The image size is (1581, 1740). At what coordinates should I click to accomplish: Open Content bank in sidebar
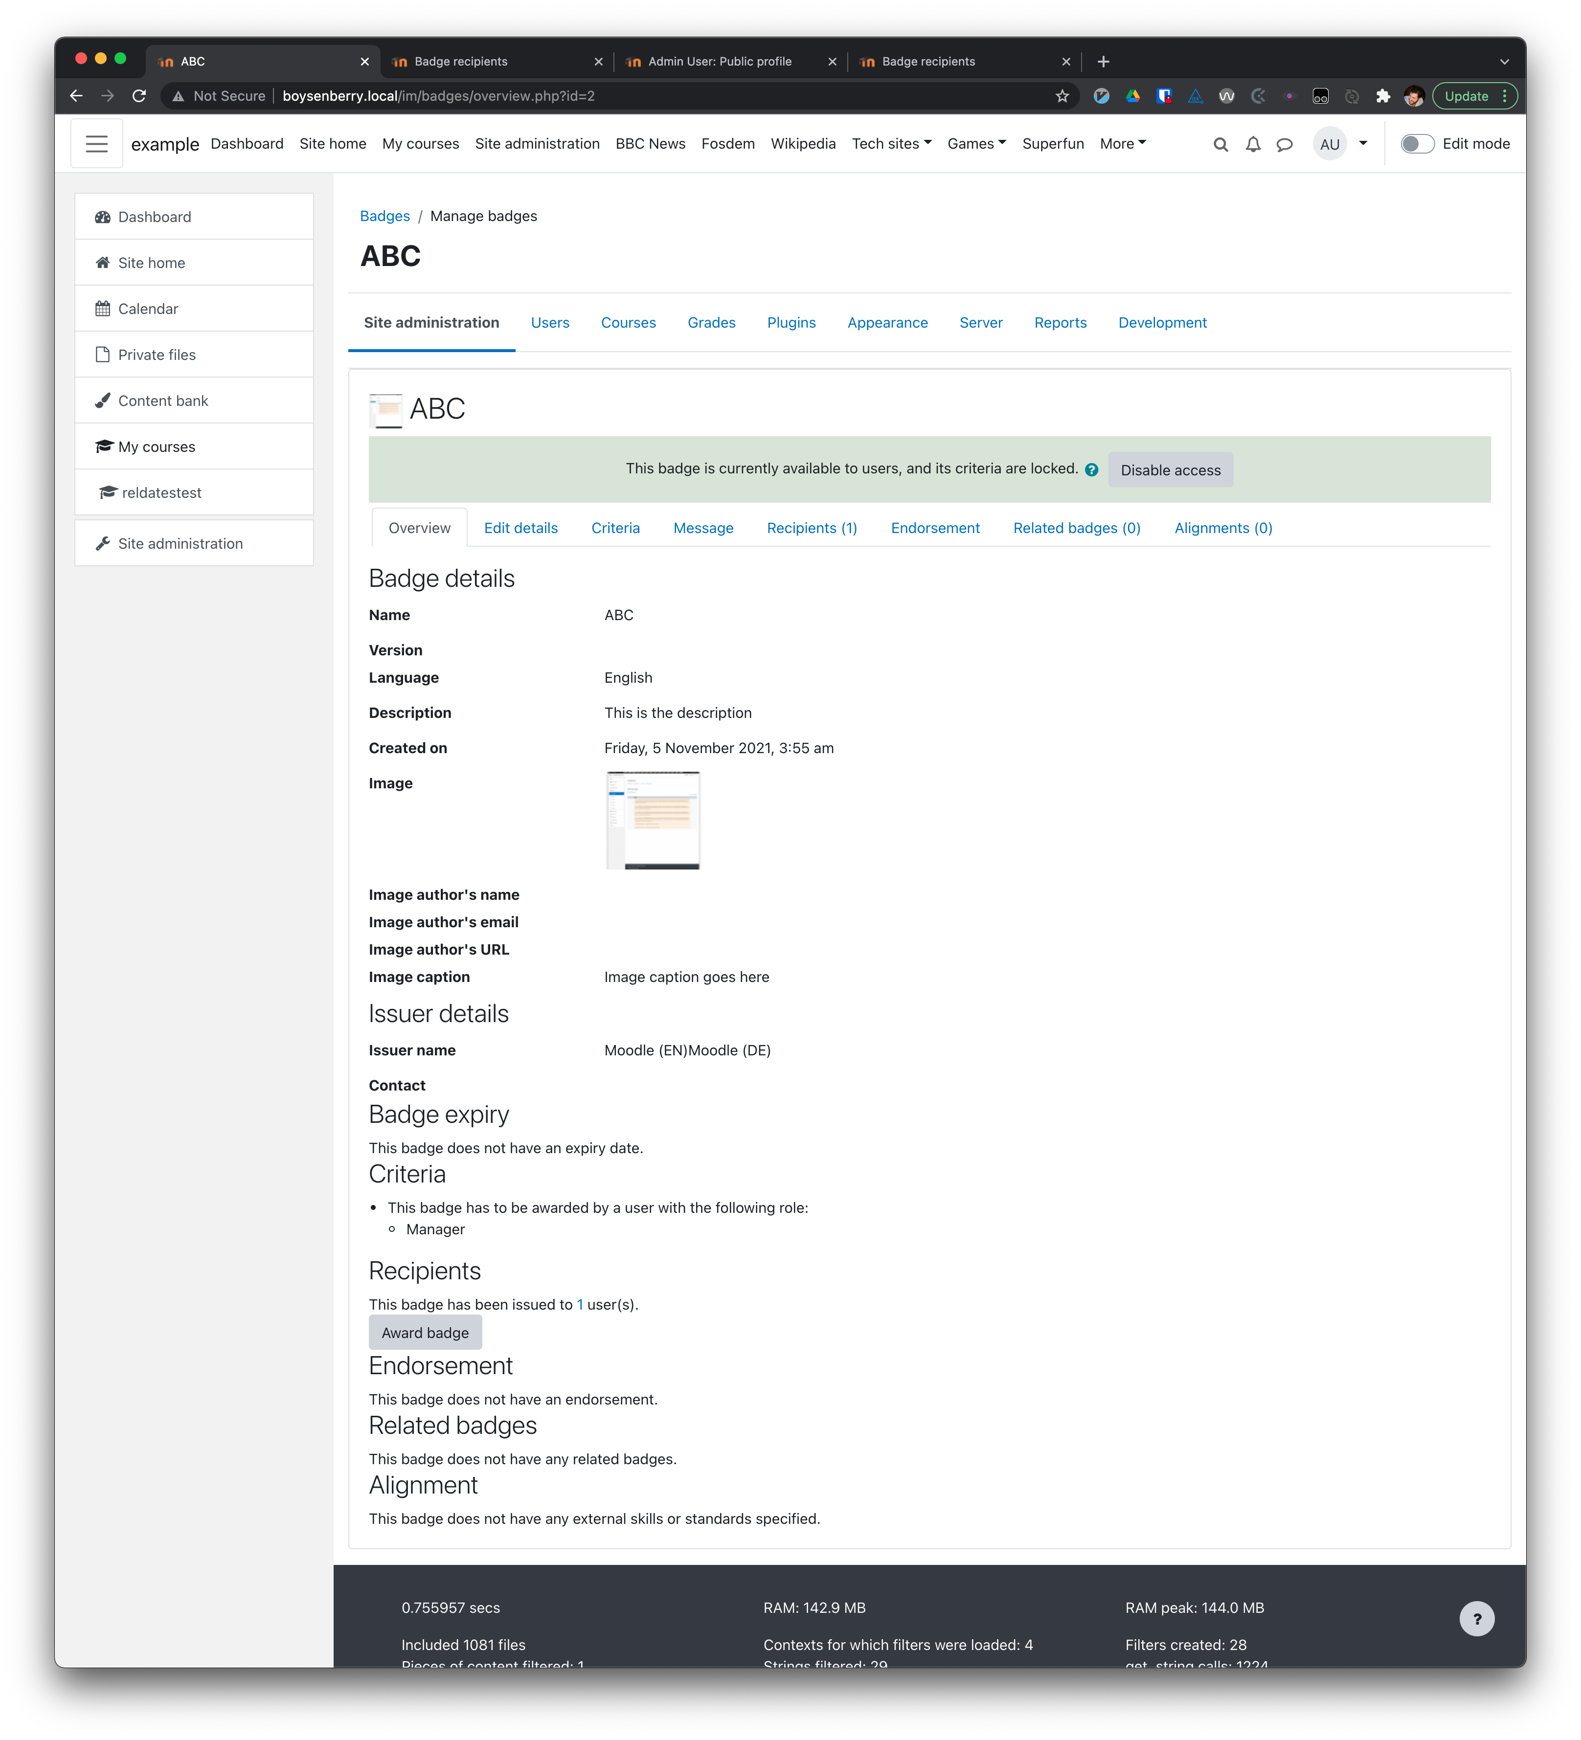[194, 401]
